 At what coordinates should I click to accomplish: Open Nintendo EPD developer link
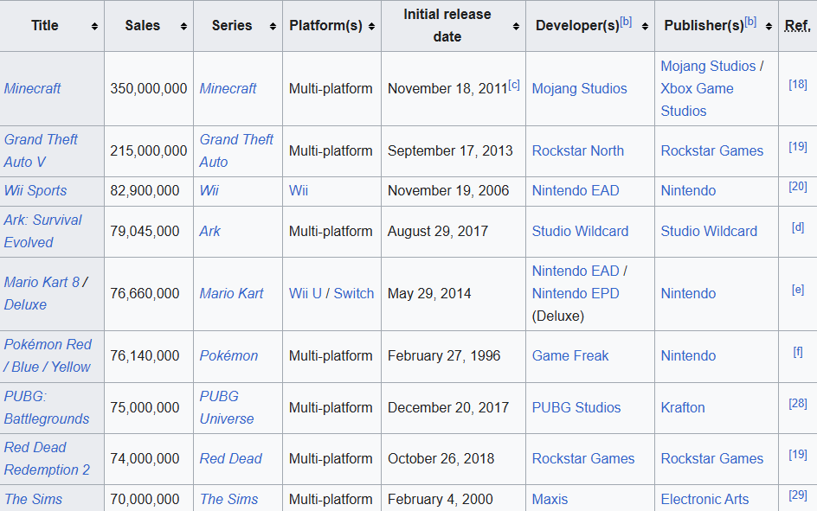pos(576,293)
